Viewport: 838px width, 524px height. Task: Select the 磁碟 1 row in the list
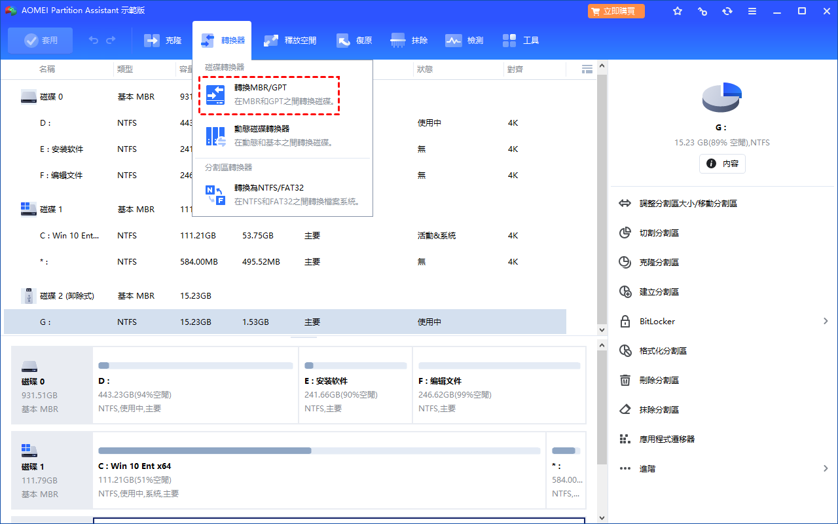coord(285,210)
